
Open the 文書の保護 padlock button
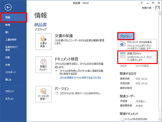point(43,42)
